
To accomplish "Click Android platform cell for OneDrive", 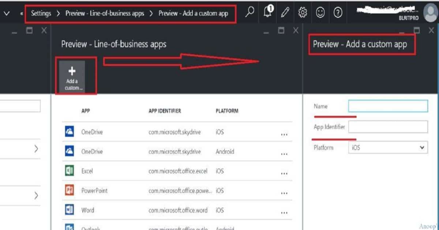I will coord(225,151).
